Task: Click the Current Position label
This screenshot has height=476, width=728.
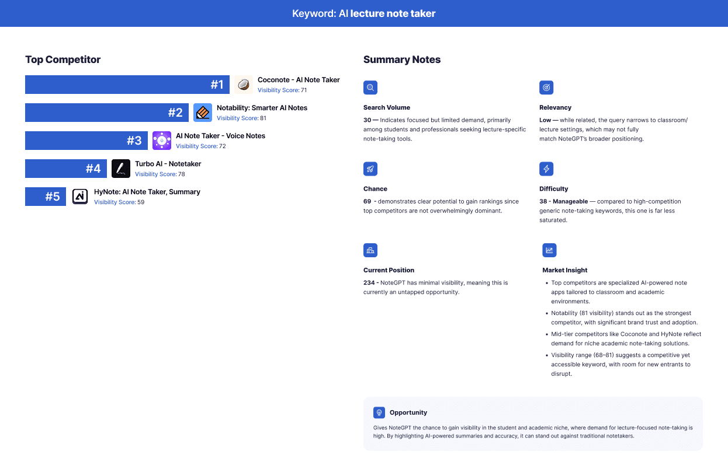Action: coord(389,270)
